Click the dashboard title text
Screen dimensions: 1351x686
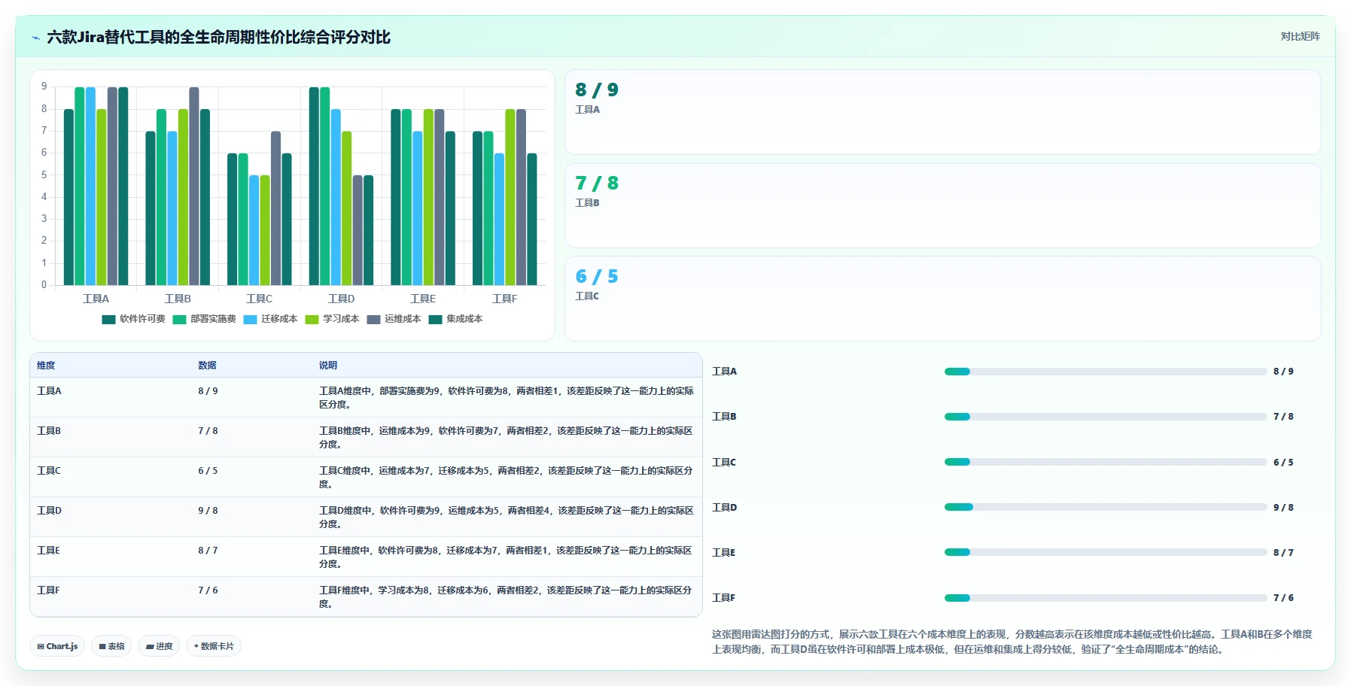[218, 37]
